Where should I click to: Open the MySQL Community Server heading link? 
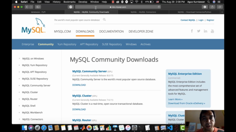pyautogui.click(x=90, y=71)
